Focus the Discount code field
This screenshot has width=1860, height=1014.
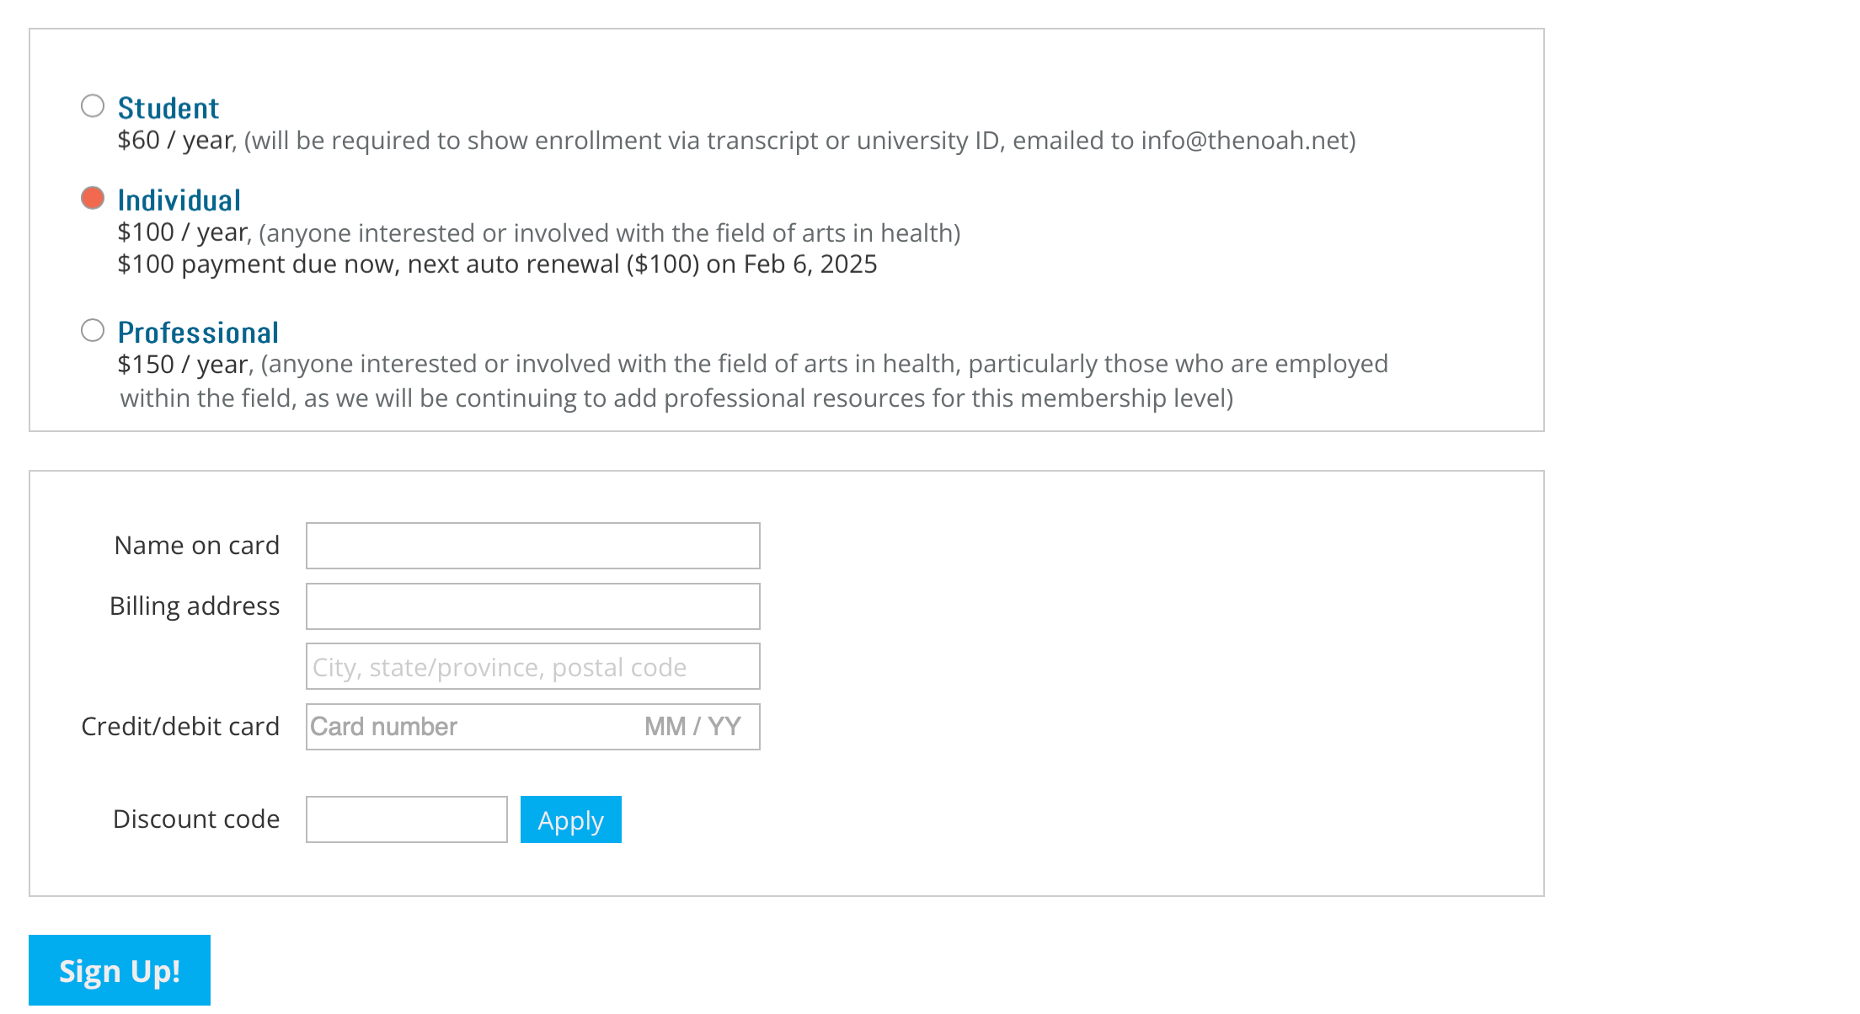coord(407,819)
